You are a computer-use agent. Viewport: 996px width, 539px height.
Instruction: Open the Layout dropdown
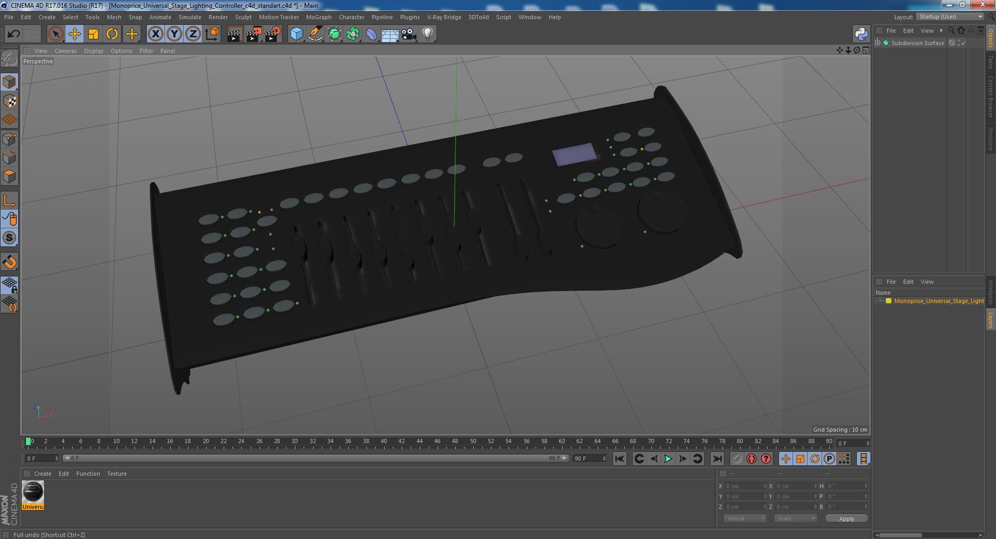point(950,17)
